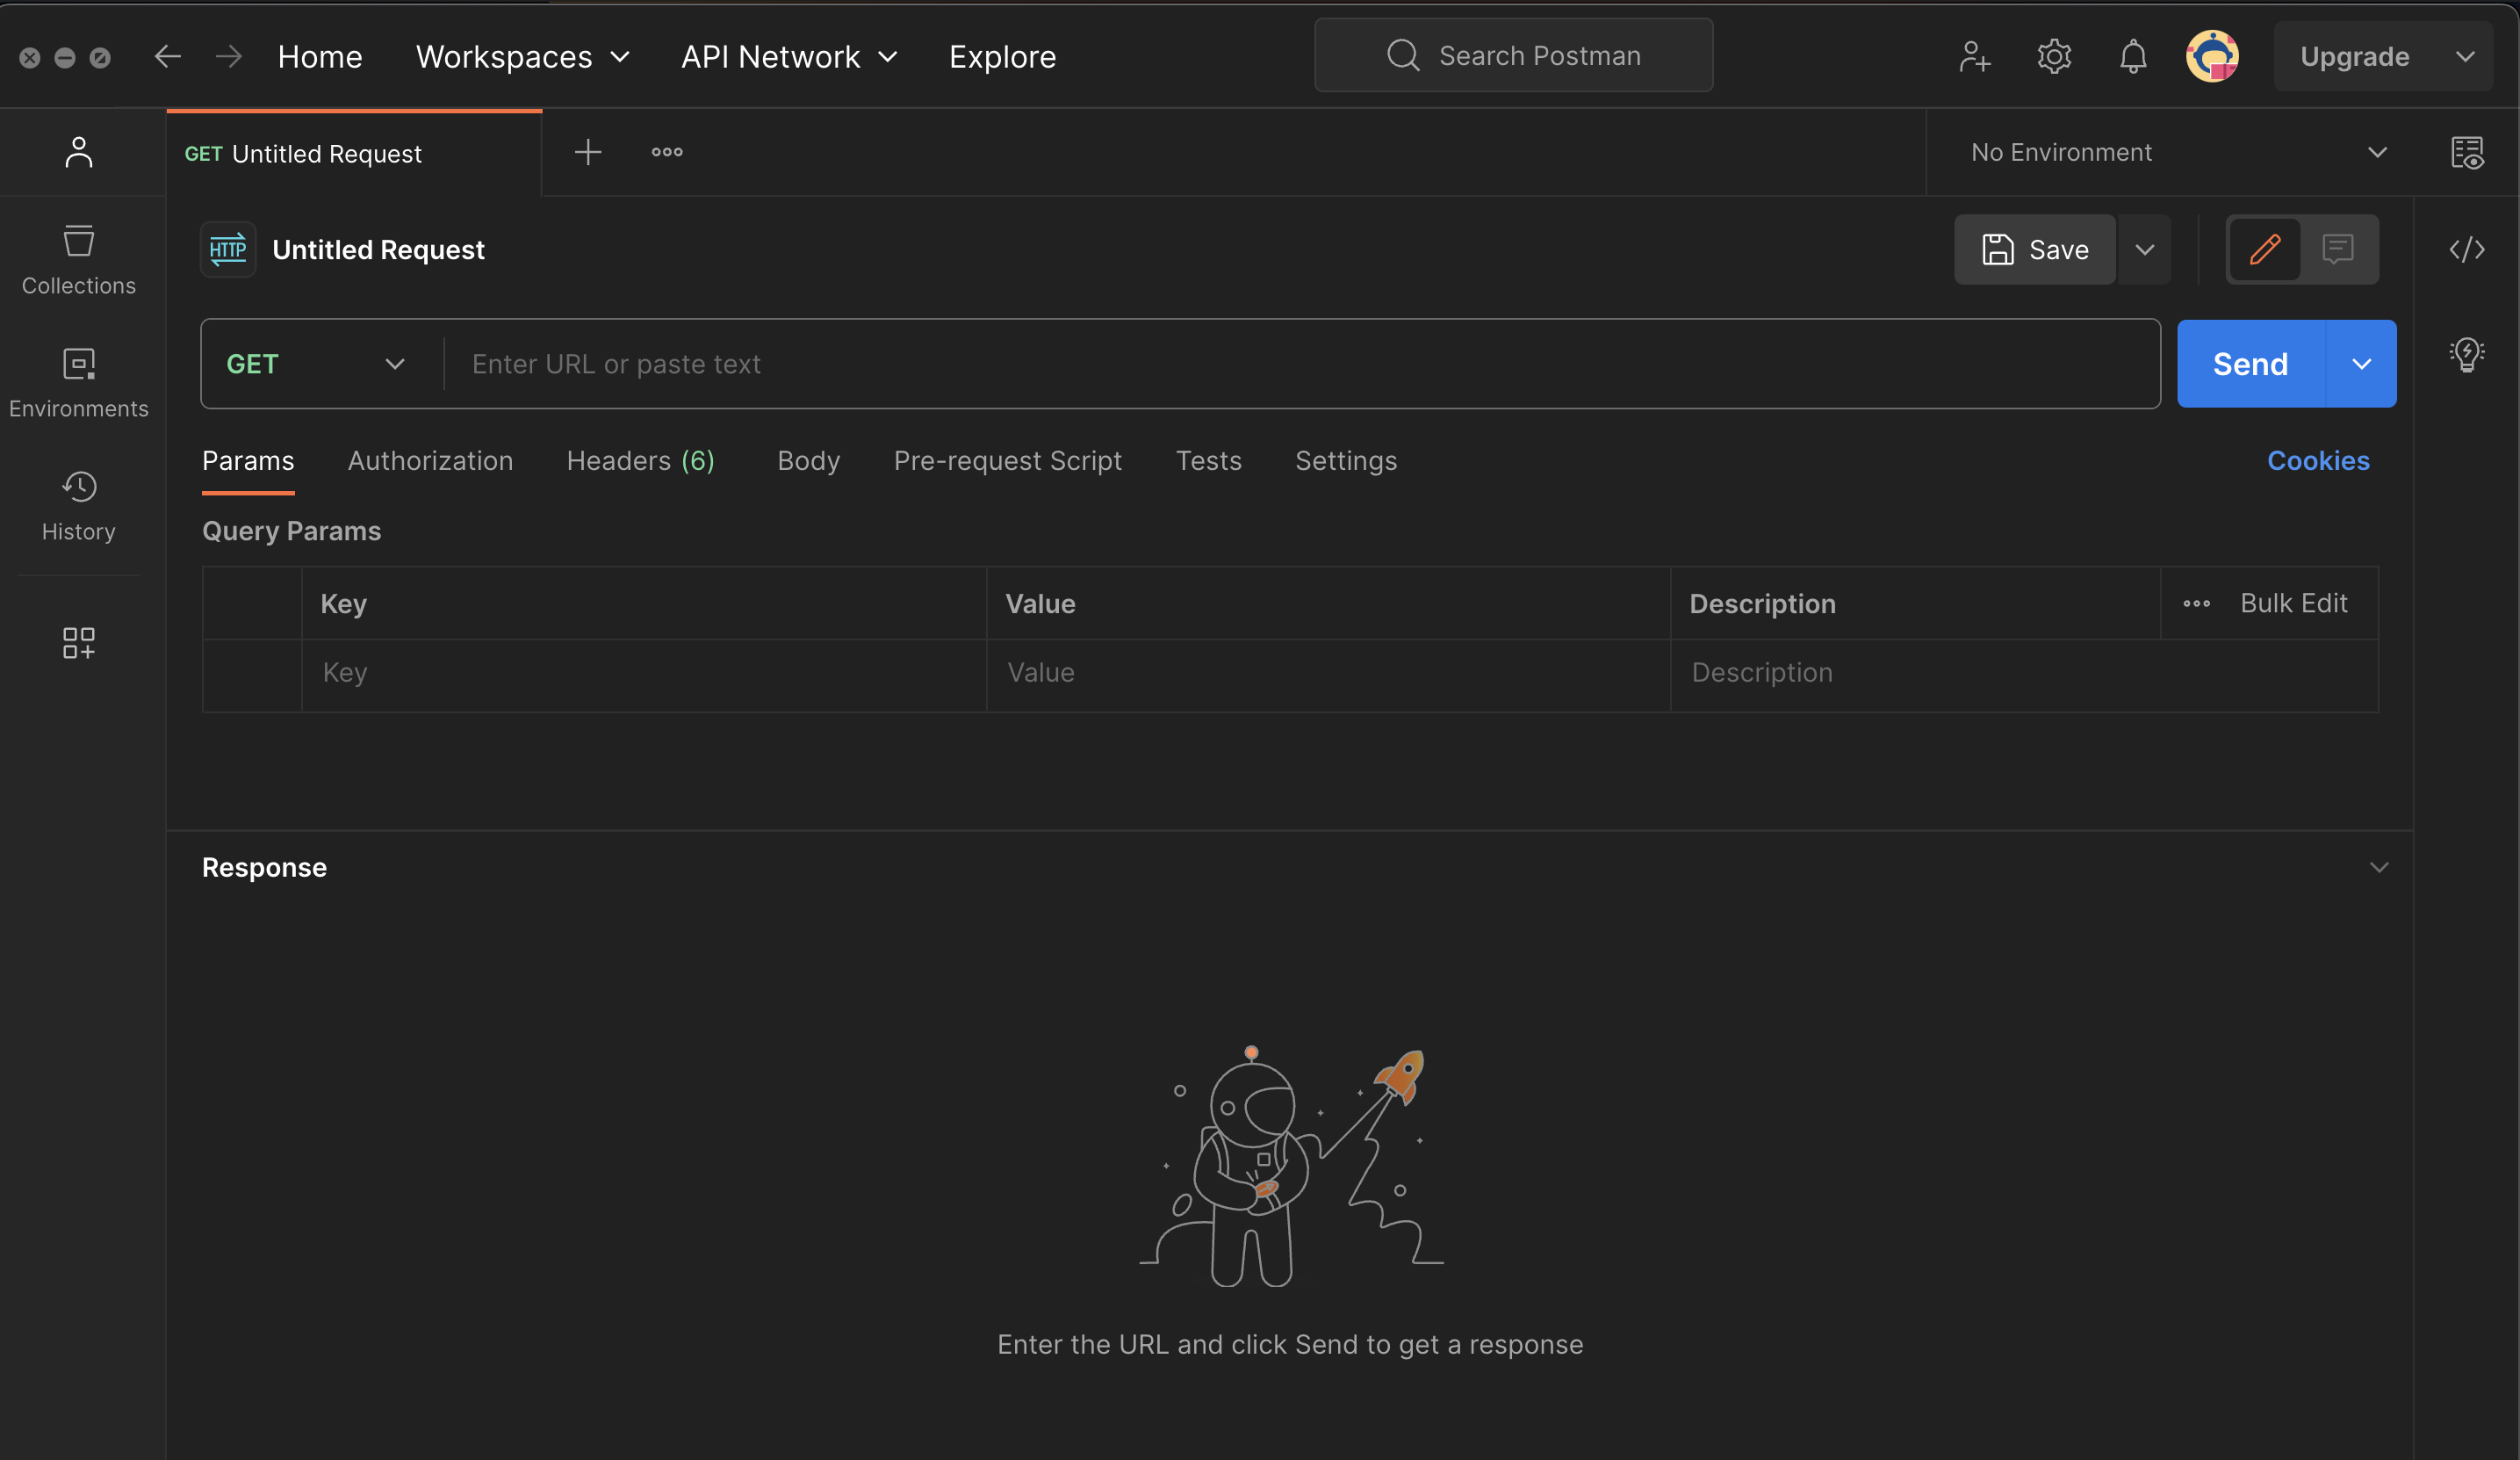This screenshot has width=2520, height=1460.
Task: Click the Query Params heading
Action: [291, 531]
